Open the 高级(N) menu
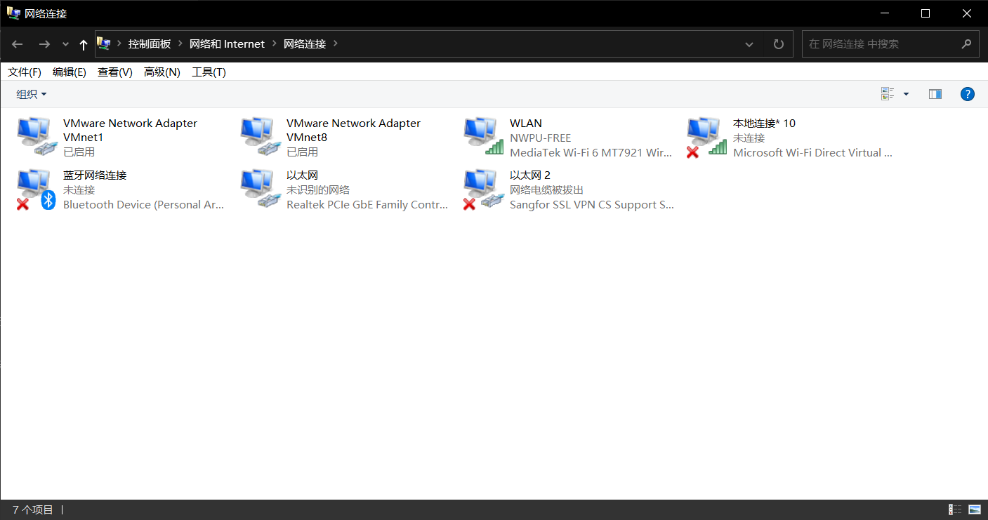The height and width of the screenshot is (520, 988). tap(162, 72)
